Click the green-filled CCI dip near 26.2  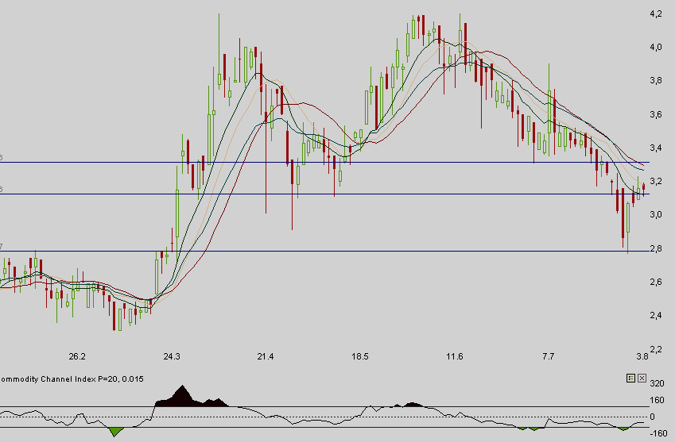tap(117, 431)
